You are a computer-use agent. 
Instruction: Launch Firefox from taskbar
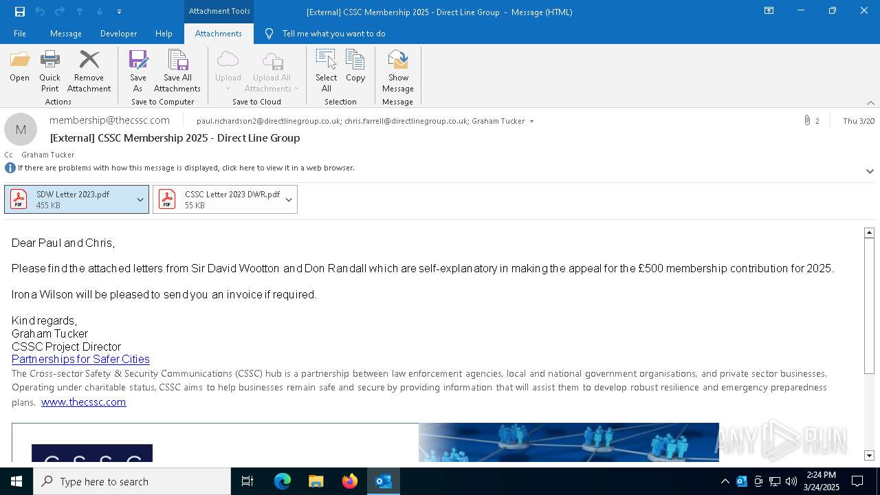point(350,481)
